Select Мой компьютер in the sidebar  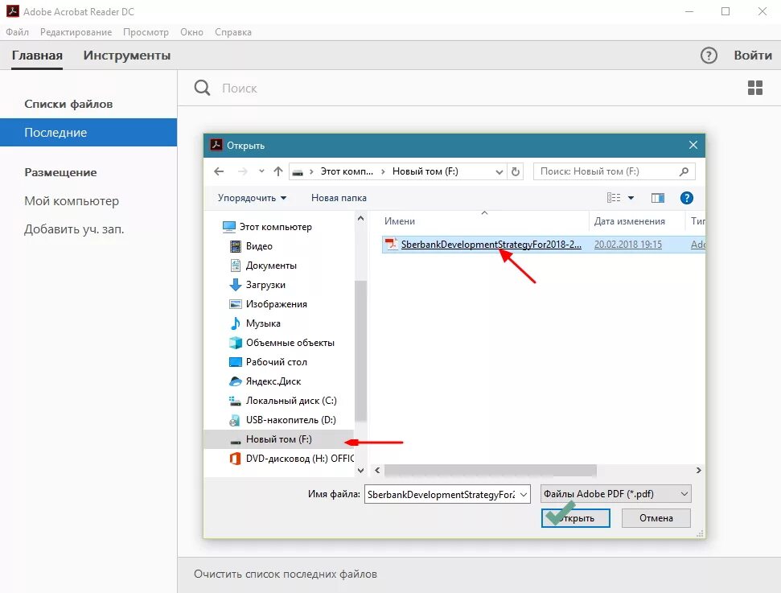[72, 201]
